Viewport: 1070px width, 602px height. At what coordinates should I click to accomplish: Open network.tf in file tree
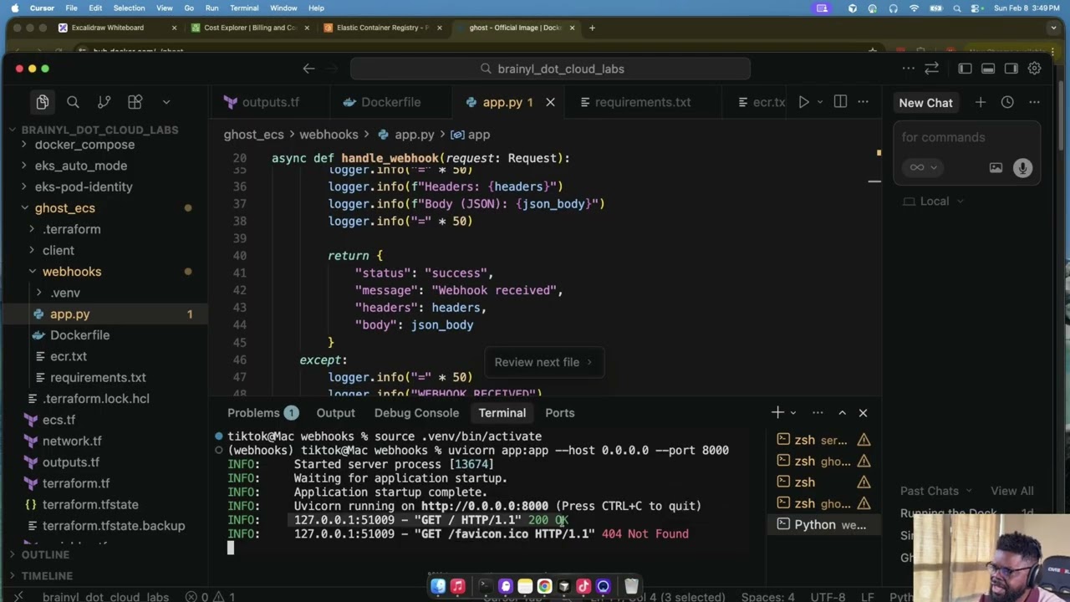point(72,441)
